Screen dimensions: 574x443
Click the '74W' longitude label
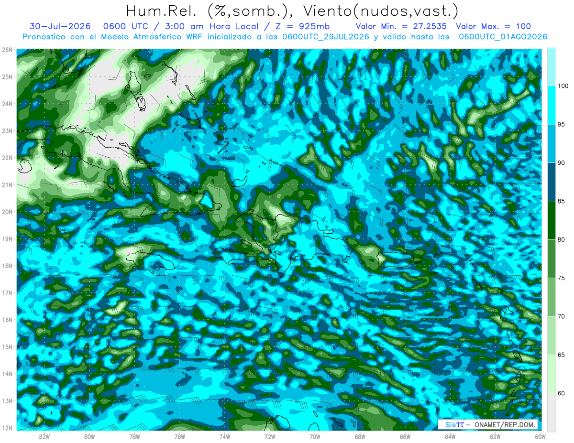point(225,436)
